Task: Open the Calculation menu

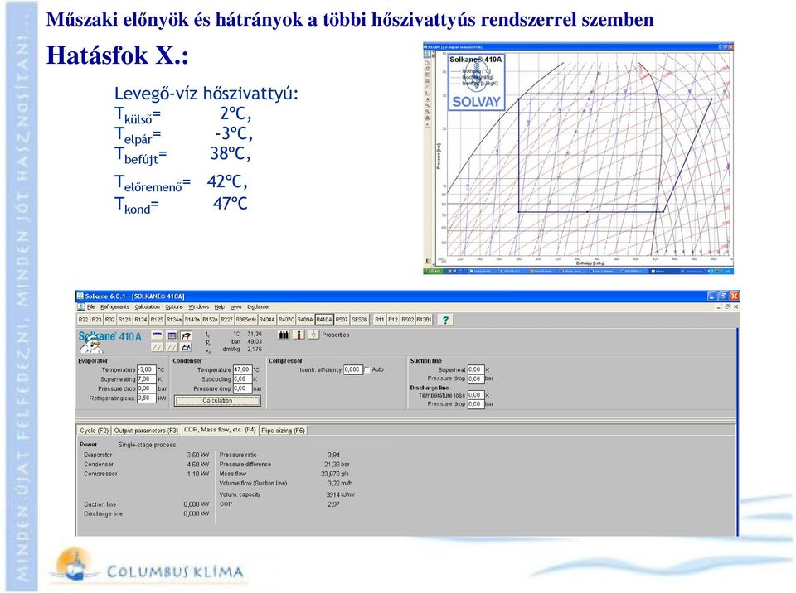Action: coord(148,307)
